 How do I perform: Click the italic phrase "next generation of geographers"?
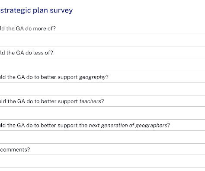tap(128, 126)
